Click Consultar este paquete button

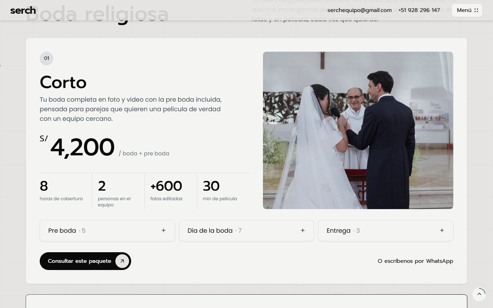tap(85, 261)
